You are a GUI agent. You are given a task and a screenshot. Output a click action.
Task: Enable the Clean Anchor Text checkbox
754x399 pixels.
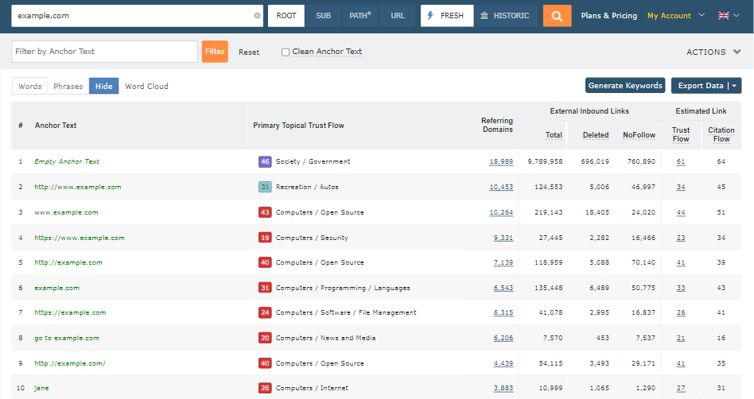click(286, 52)
